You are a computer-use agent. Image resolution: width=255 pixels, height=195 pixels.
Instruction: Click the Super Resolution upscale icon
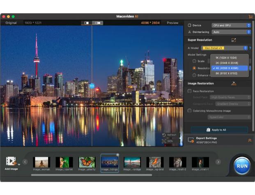tap(234, 40)
